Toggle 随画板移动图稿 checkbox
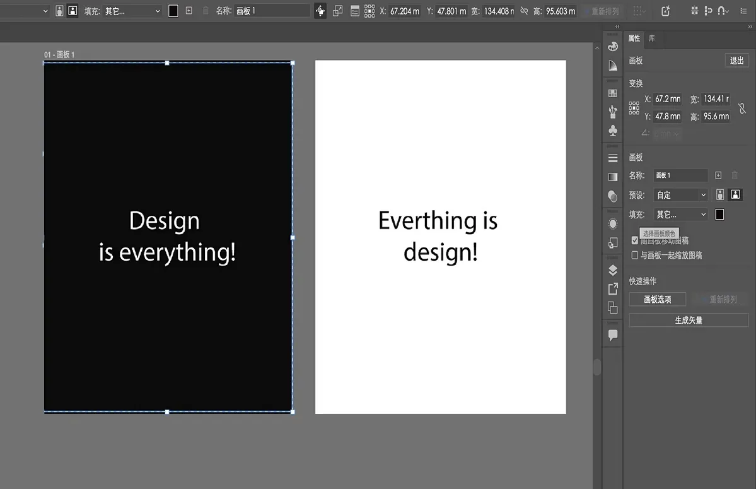The width and height of the screenshot is (756, 489). click(x=635, y=240)
